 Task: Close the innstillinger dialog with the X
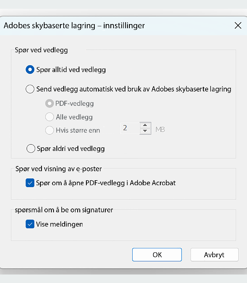[238, 25]
